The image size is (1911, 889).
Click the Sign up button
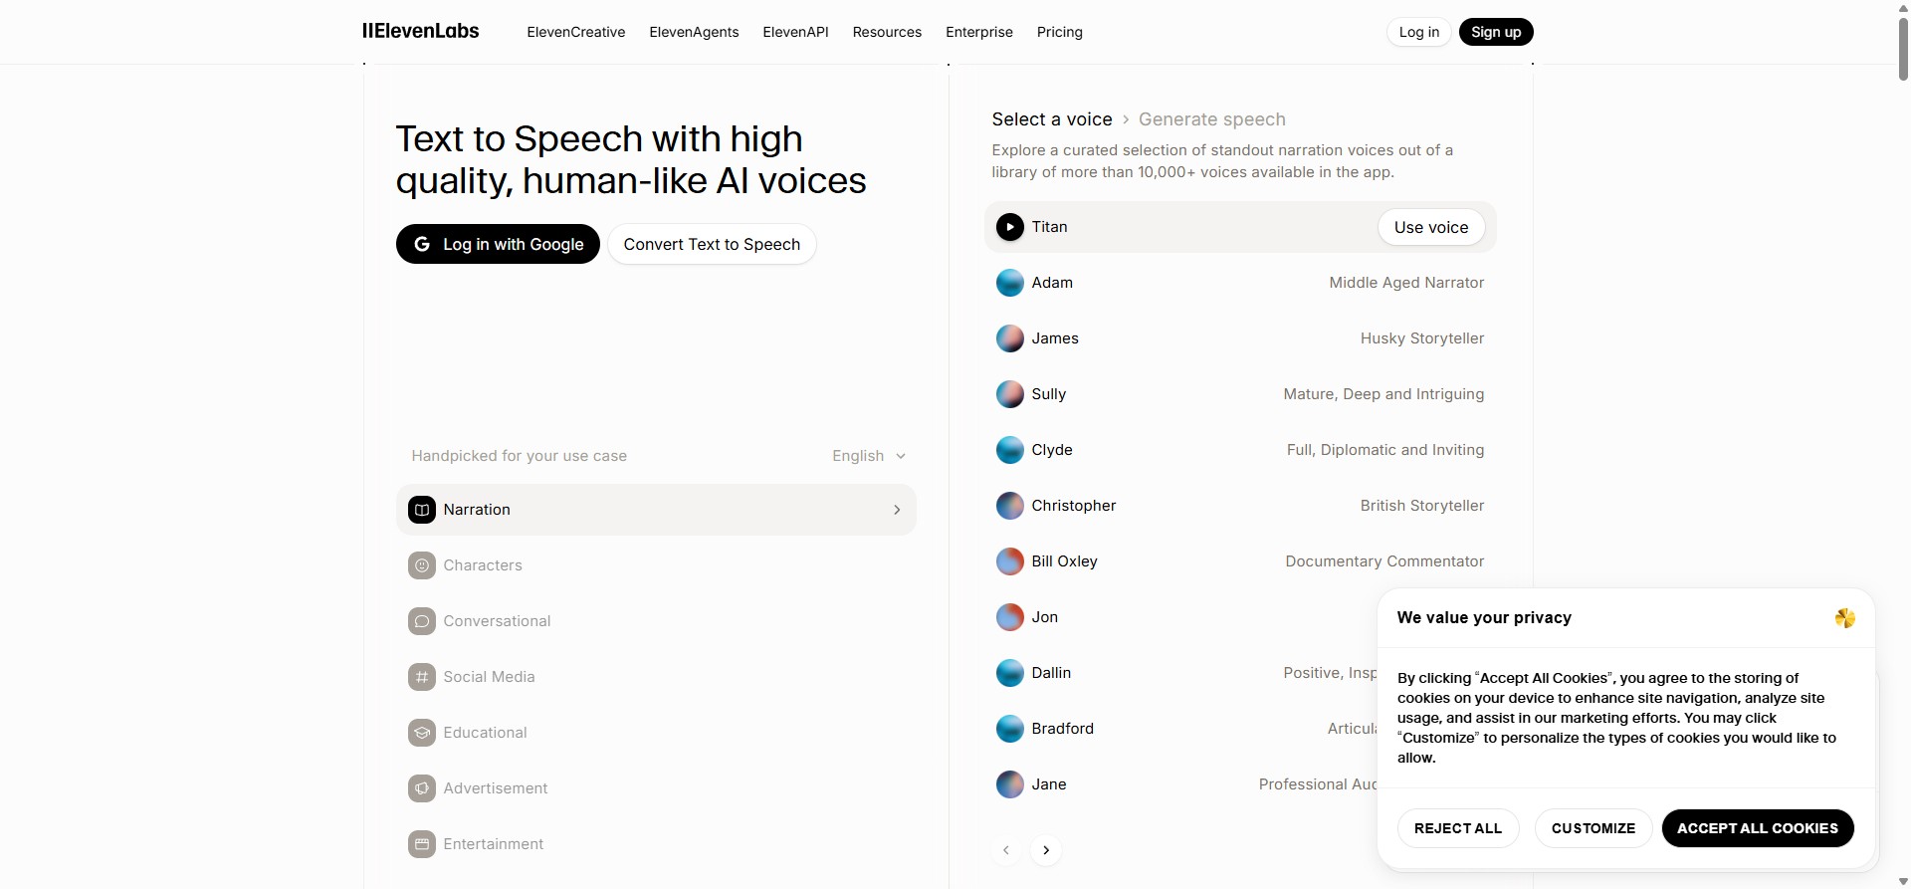[1496, 32]
